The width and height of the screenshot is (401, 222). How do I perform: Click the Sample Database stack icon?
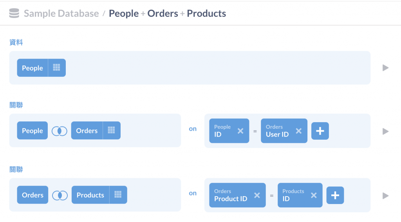tap(14, 14)
